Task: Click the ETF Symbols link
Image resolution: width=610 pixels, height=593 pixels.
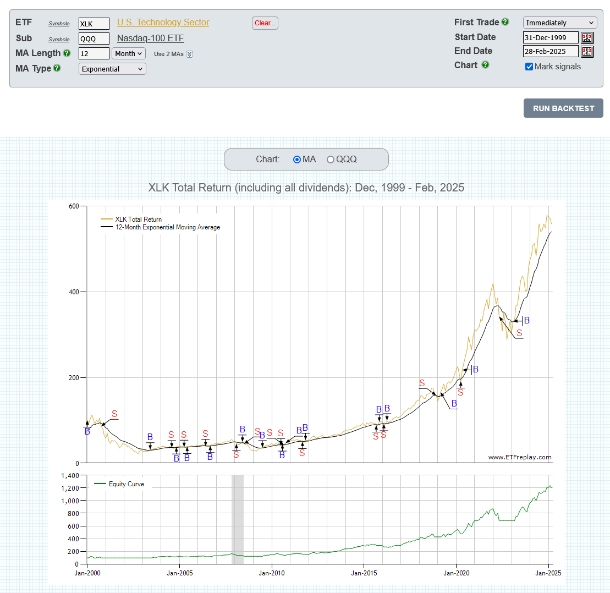Action: [x=59, y=24]
